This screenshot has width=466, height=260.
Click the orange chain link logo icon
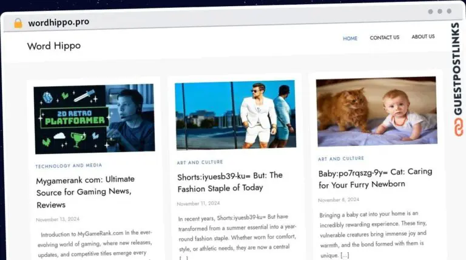[458, 127]
